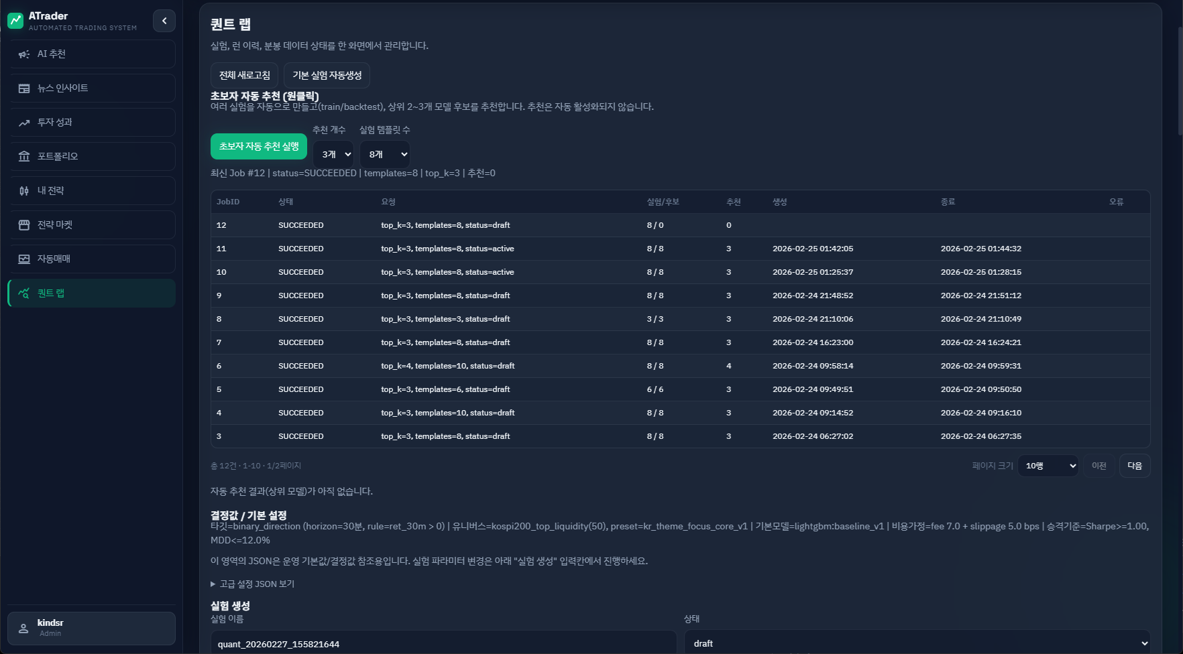Navigate to 자동매매 page
The width and height of the screenshot is (1183, 654).
pyautogui.click(x=92, y=259)
